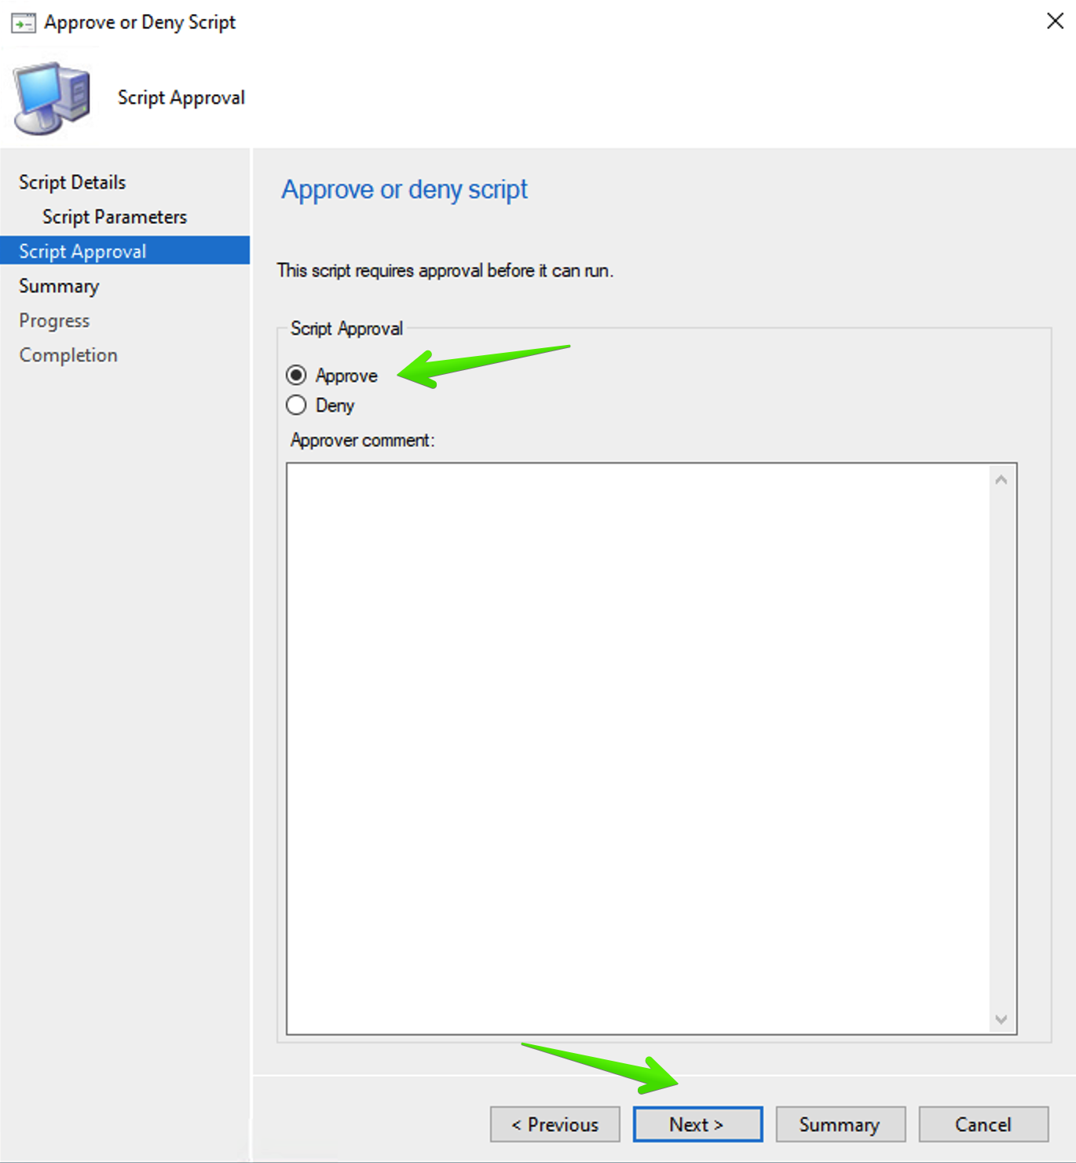Jump to Summary using the button
The image size is (1076, 1163).
pyautogui.click(x=840, y=1124)
